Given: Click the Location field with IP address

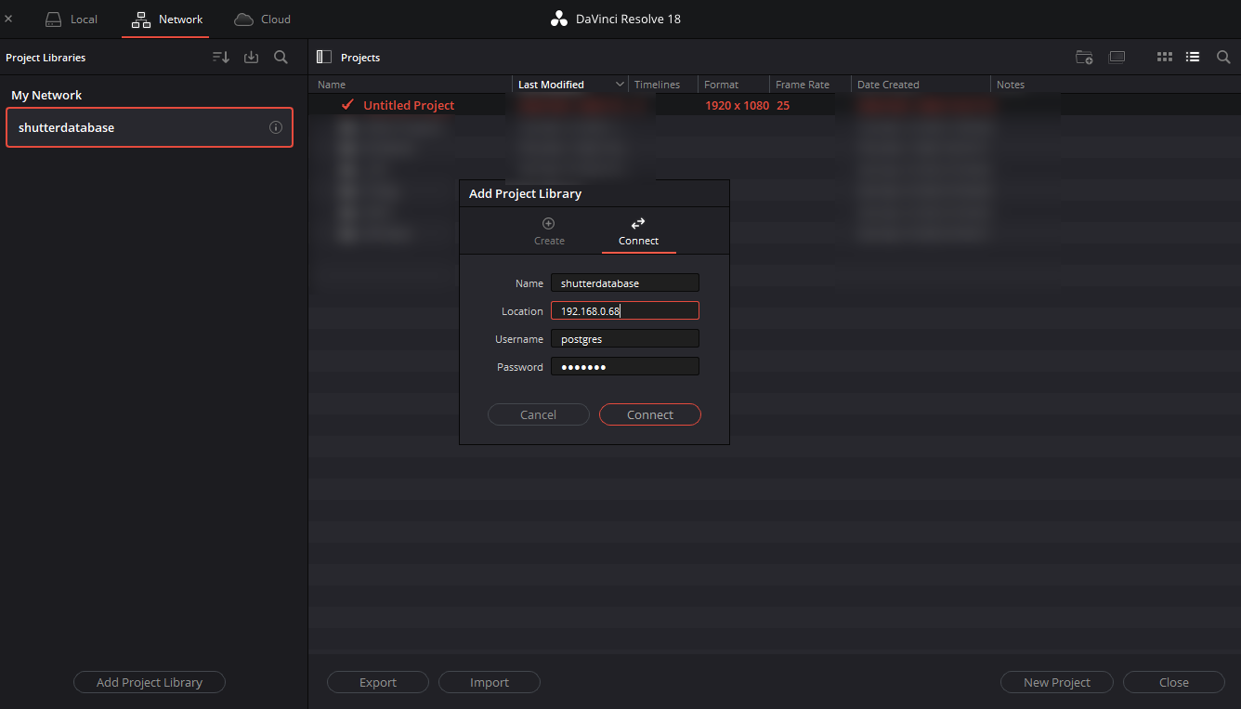Looking at the screenshot, I should tap(625, 311).
